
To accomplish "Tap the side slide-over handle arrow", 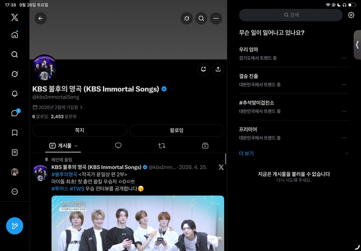I will [357, 45].
